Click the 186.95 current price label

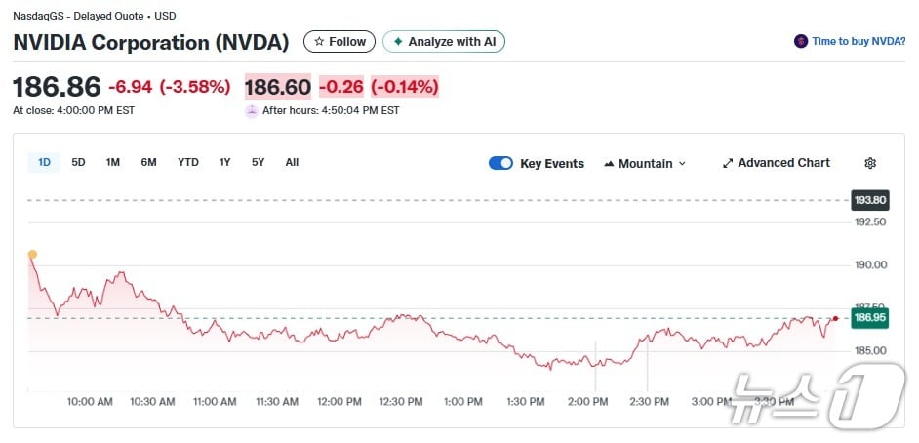869,318
